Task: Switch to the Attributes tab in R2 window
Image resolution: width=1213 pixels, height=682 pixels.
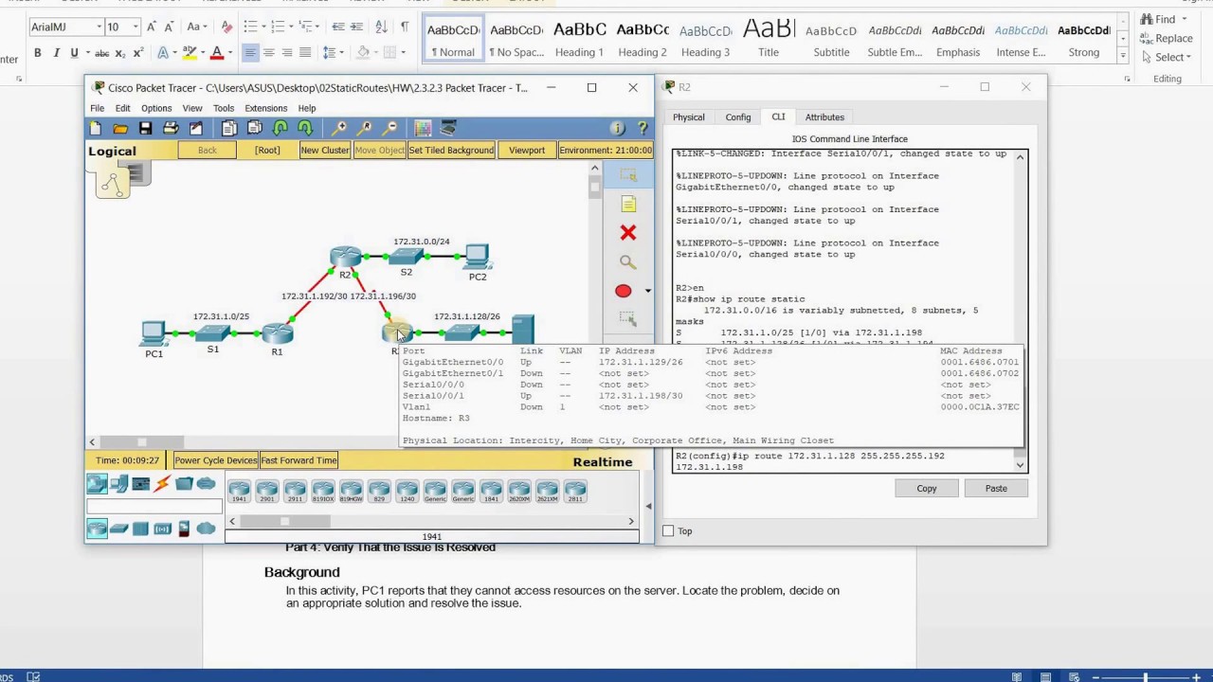Action: pyautogui.click(x=824, y=117)
